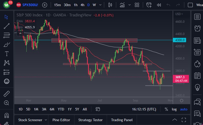
Task: Select the 4h timeframe
Action: (x=82, y=5)
